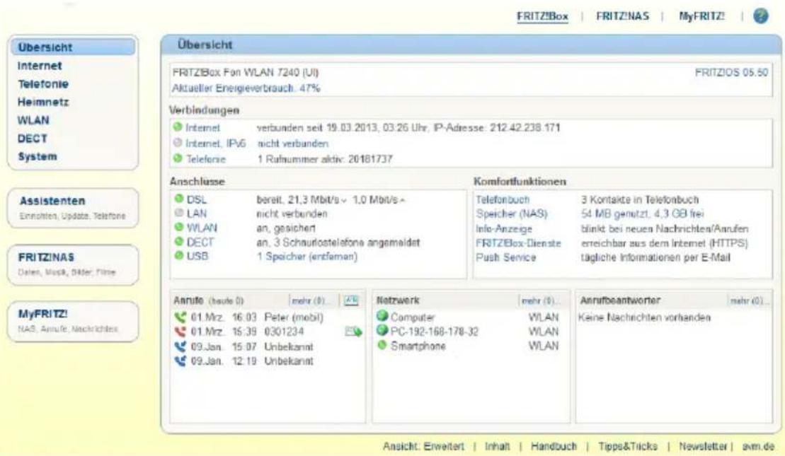
Task: Click the globe icon beside Computer
Action: pos(382,316)
